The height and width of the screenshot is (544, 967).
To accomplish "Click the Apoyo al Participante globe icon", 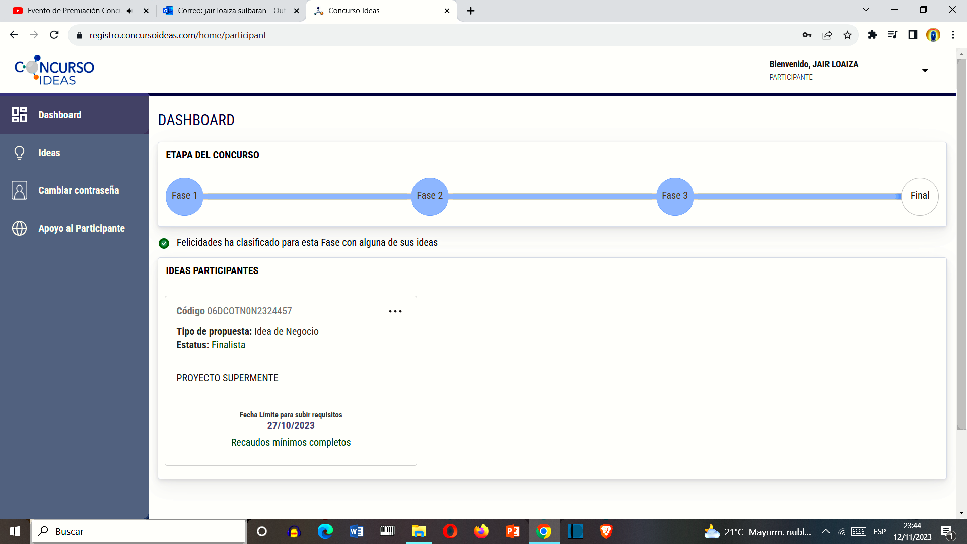I will pyautogui.click(x=19, y=228).
